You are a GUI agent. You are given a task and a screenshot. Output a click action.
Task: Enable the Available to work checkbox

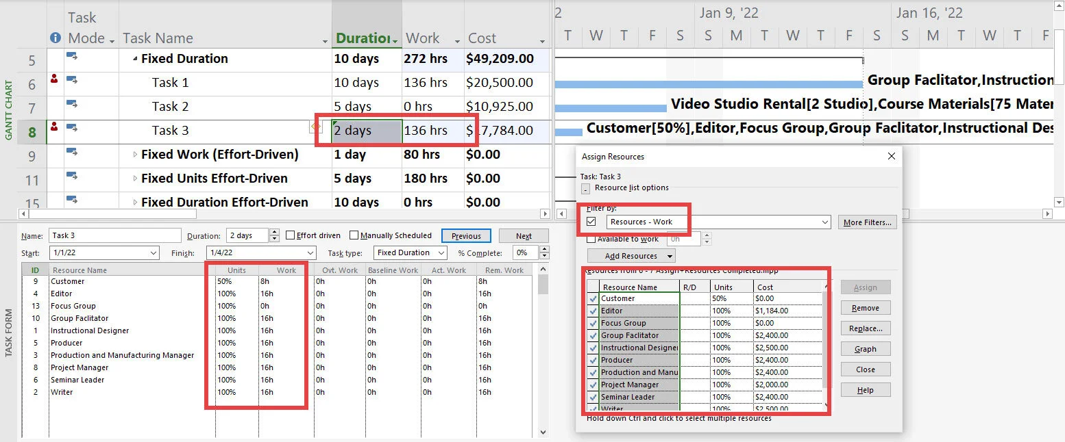[591, 239]
